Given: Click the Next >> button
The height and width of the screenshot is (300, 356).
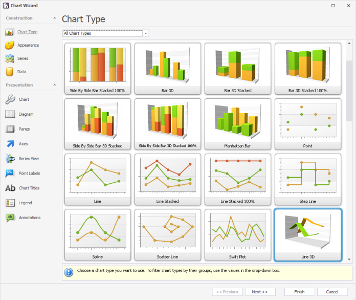Looking at the screenshot, I should point(260,292).
